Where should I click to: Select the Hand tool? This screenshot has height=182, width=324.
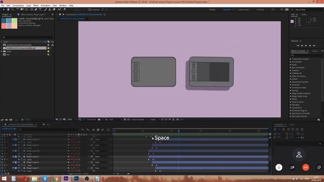[x=8, y=10]
